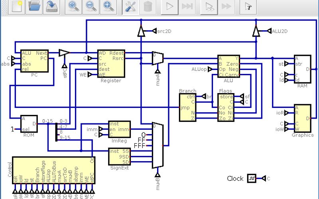Click the SignExt block
The image size is (319, 199).
coord(119,156)
